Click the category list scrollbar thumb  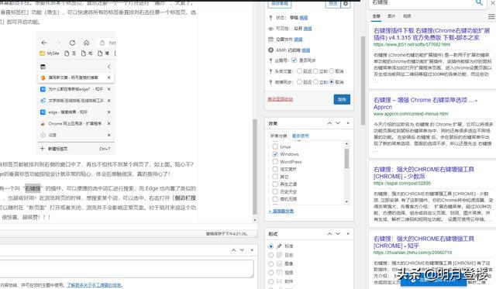[x=346, y=158]
